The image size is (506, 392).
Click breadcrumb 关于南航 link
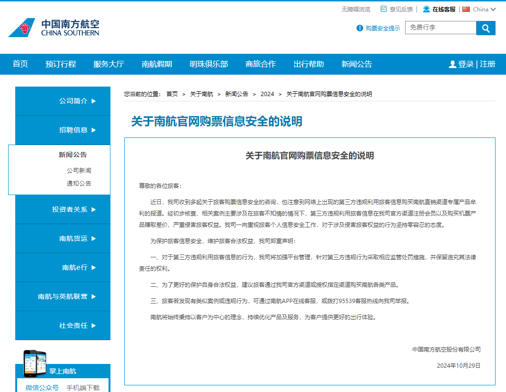(201, 94)
